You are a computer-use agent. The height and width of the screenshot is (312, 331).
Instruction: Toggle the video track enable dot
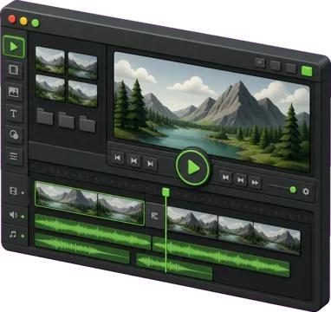[23, 192]
